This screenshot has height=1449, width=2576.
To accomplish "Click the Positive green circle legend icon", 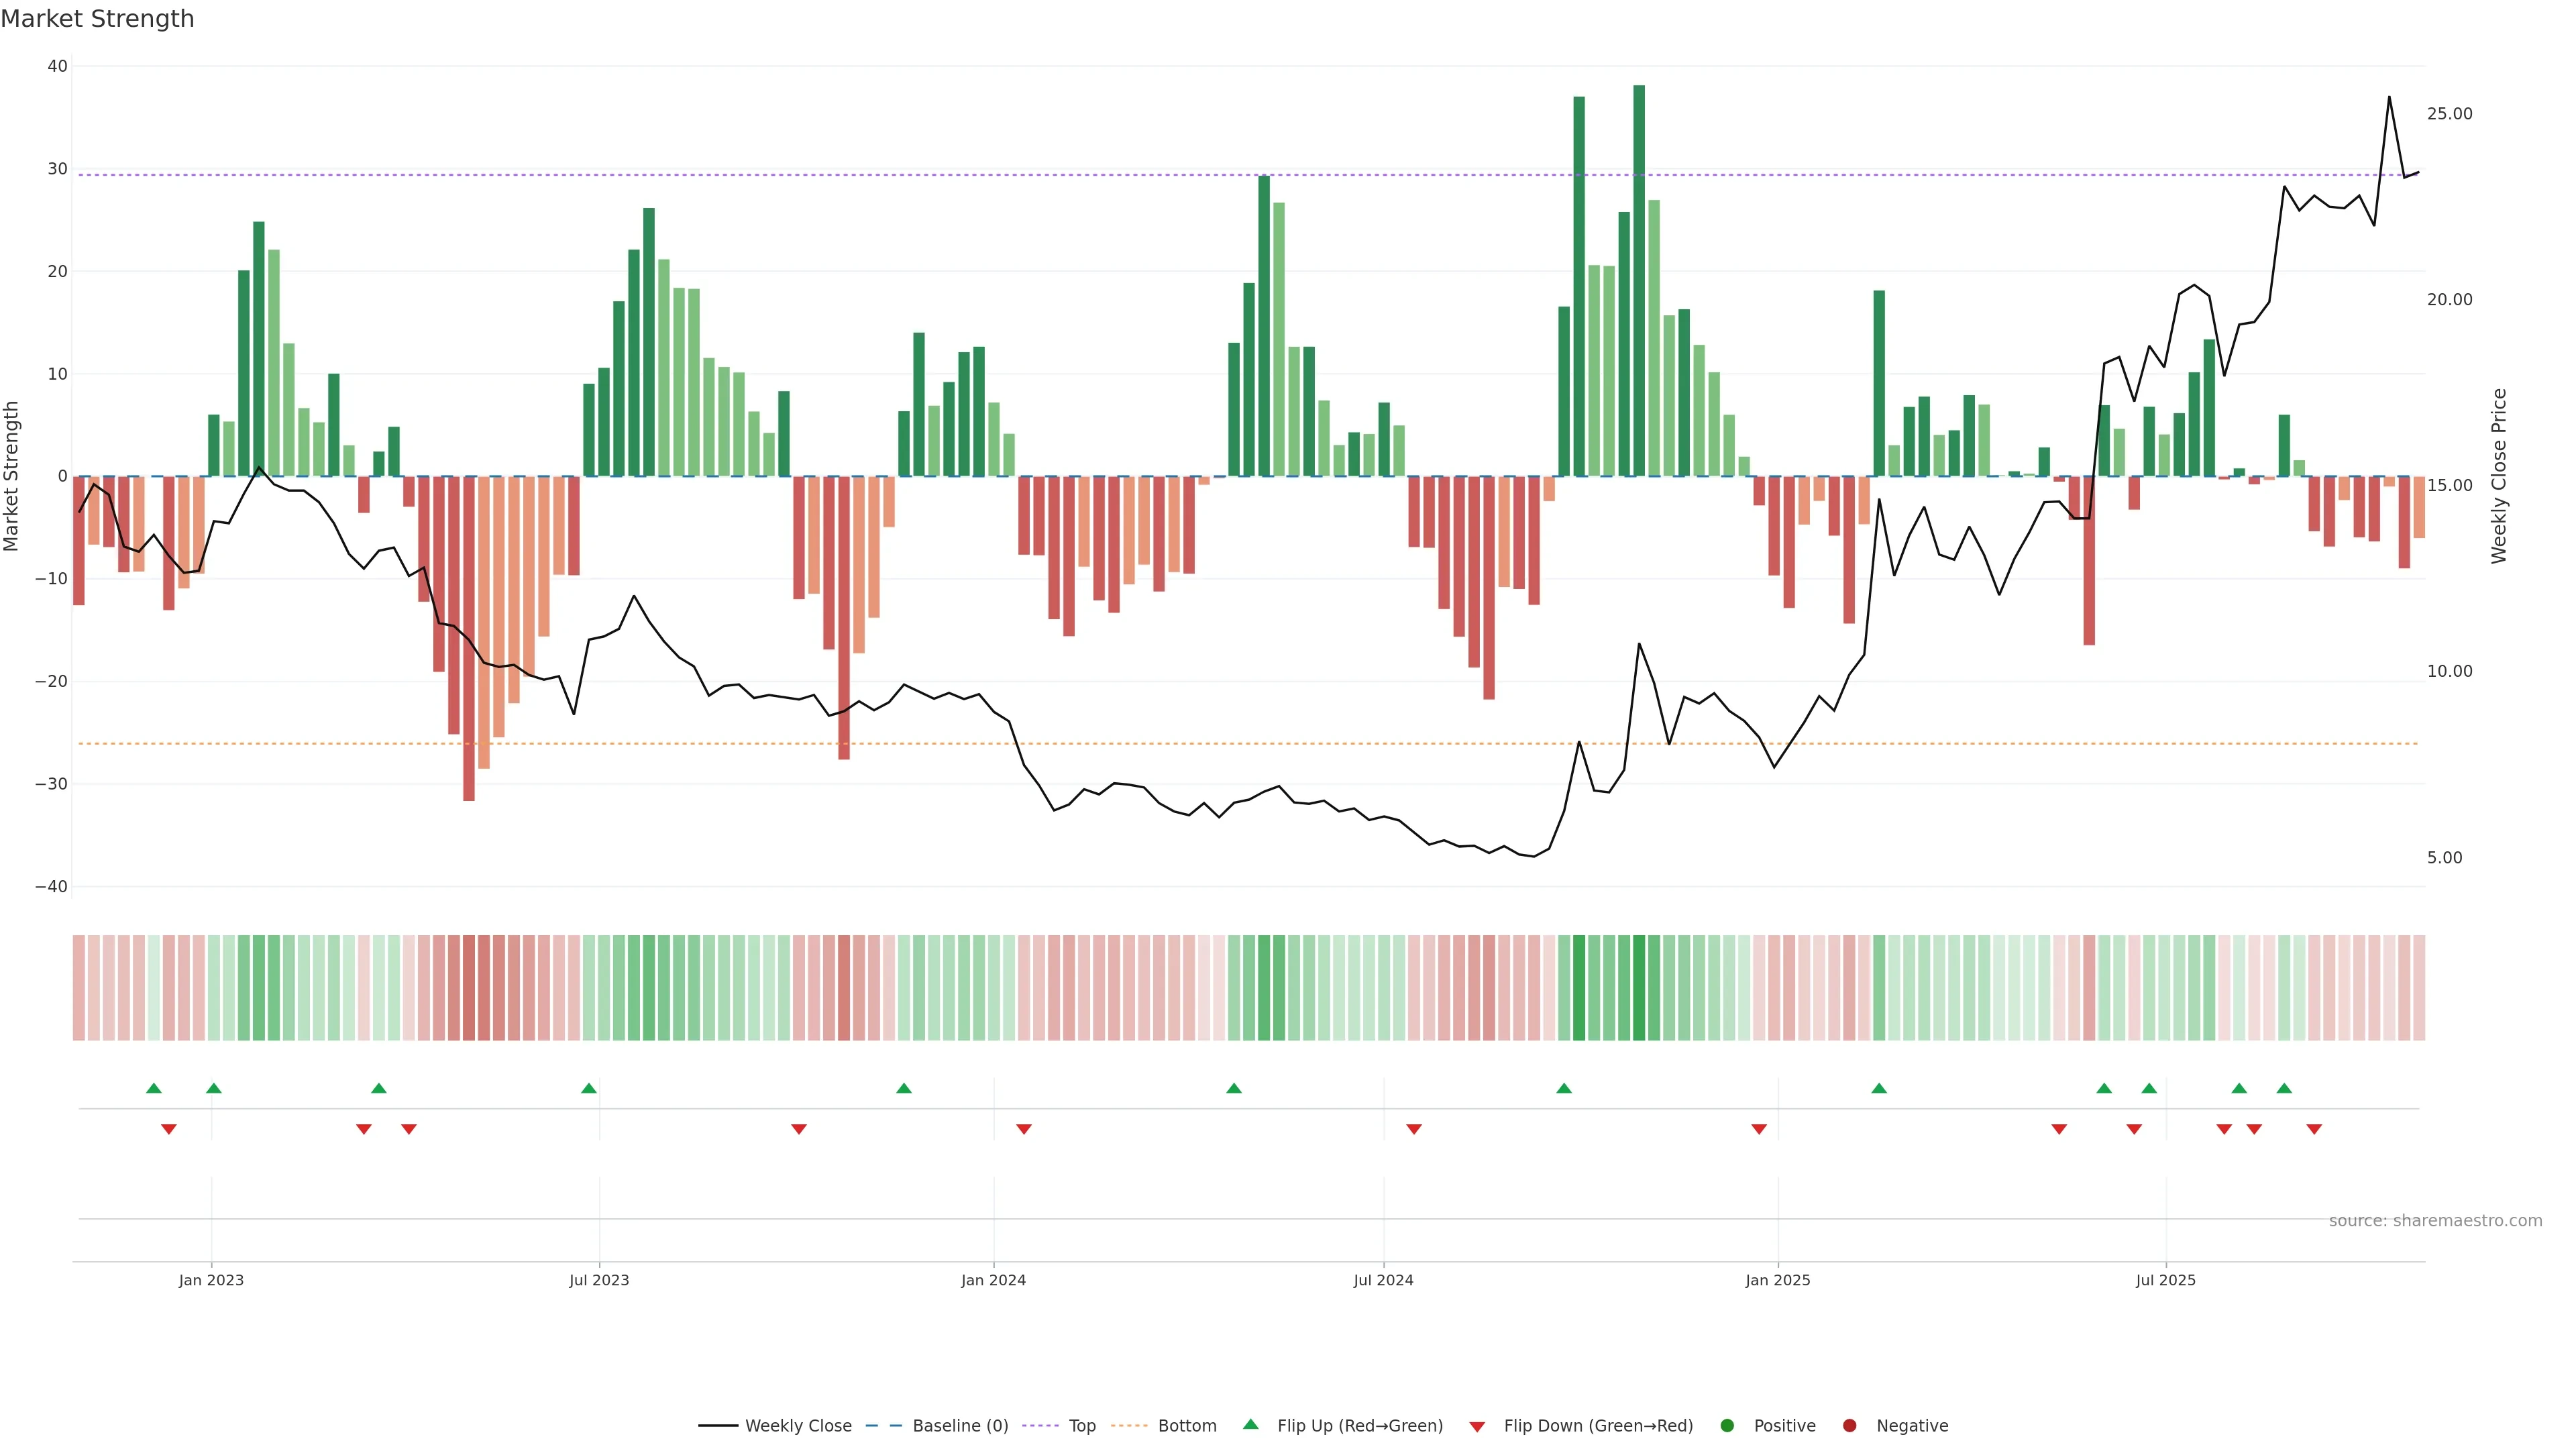I will [x=1727, y=1425].
